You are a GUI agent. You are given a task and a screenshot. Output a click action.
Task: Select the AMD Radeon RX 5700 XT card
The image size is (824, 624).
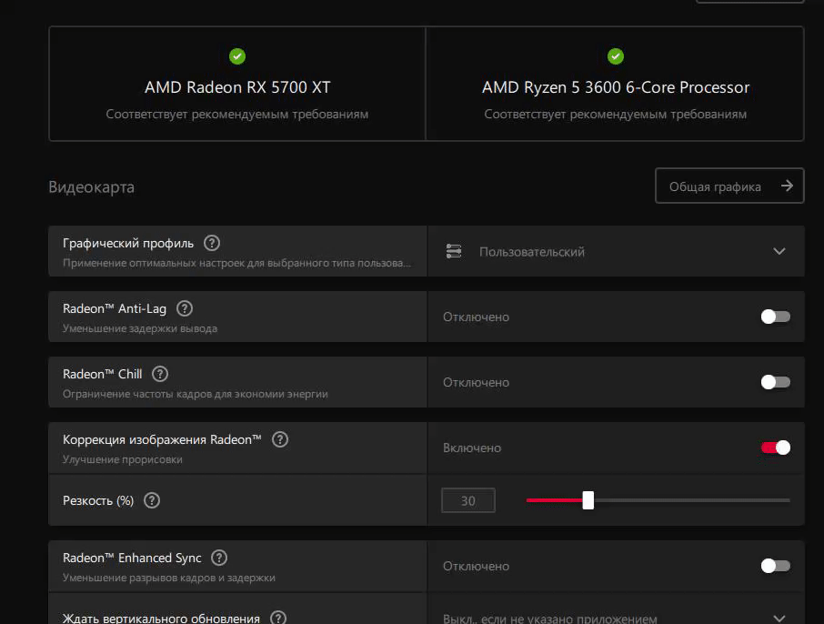[x=237, y=84]
